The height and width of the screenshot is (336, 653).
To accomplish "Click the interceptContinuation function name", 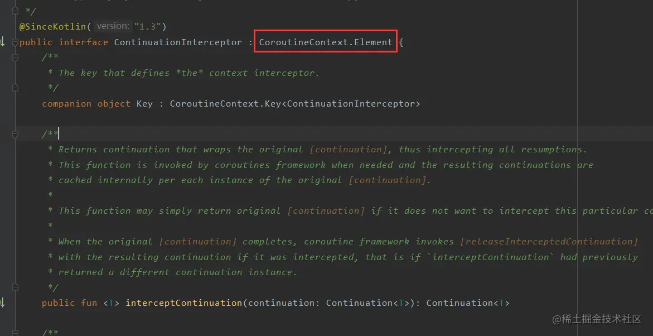I will pos(183,303).
